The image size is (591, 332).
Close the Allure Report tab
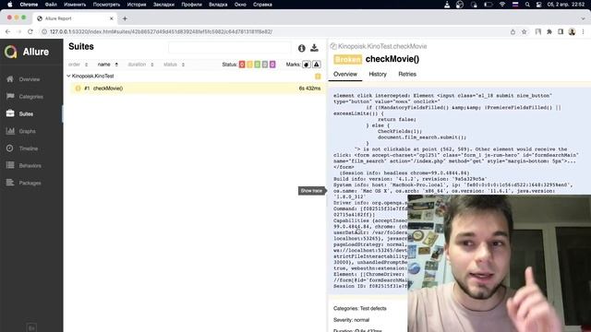click(111, 18)
